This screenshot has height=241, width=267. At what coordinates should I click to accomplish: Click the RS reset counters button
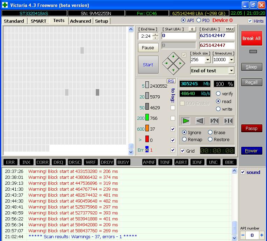point(171,81)
